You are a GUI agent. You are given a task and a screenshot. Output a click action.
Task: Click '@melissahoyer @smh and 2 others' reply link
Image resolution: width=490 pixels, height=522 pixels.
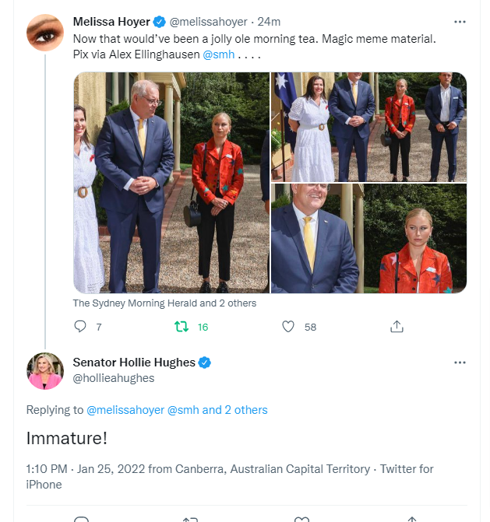pos(177,410)
